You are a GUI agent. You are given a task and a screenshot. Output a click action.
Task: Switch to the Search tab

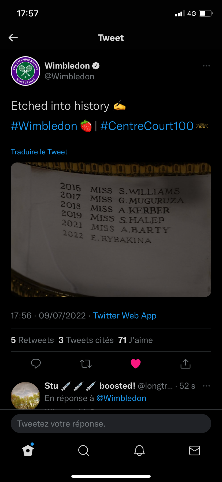tap(83, 450)
